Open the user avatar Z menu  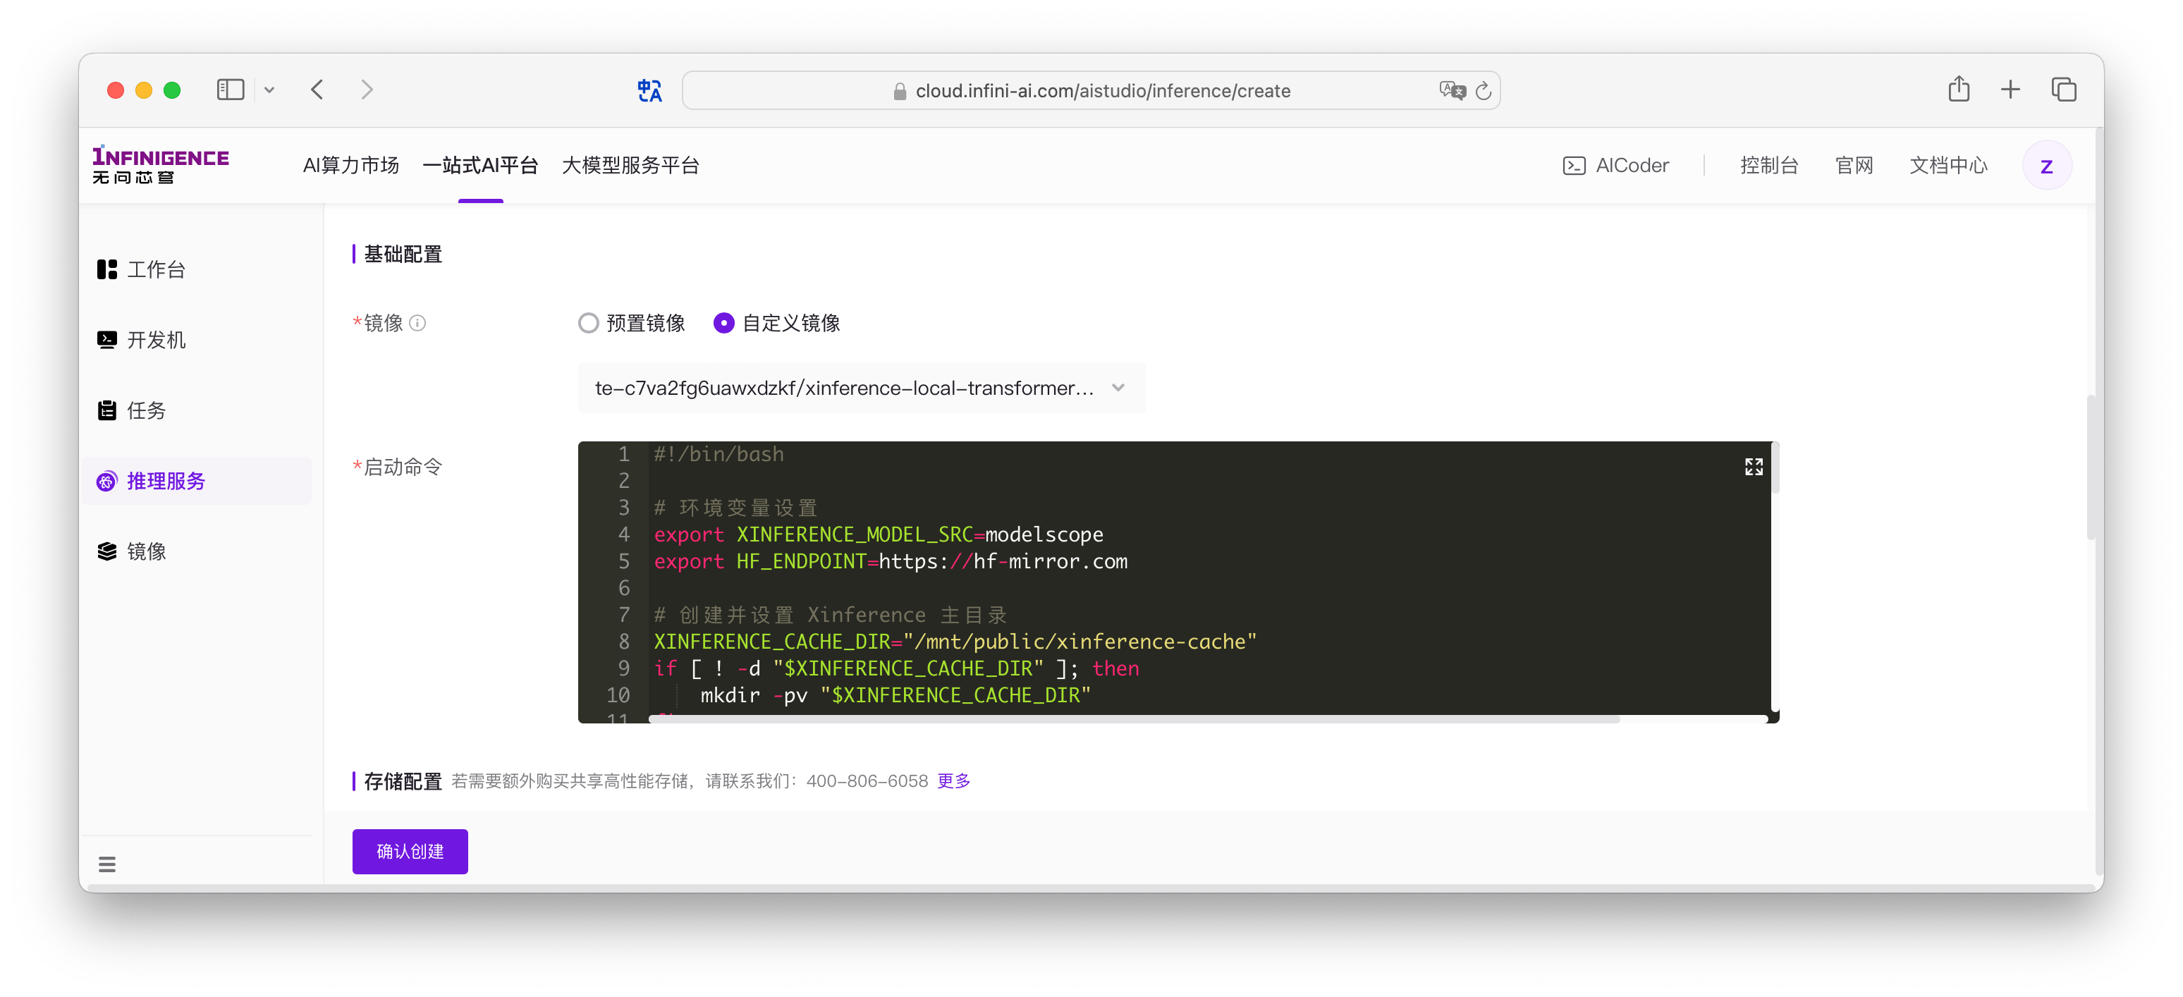coord(2046,166)
